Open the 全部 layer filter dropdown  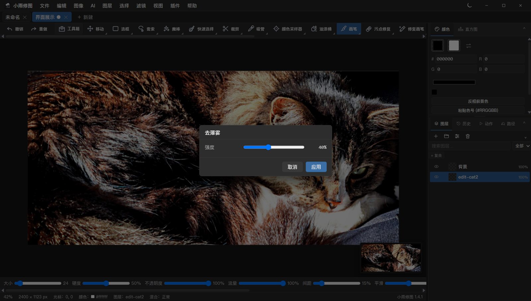pos(522,146)
